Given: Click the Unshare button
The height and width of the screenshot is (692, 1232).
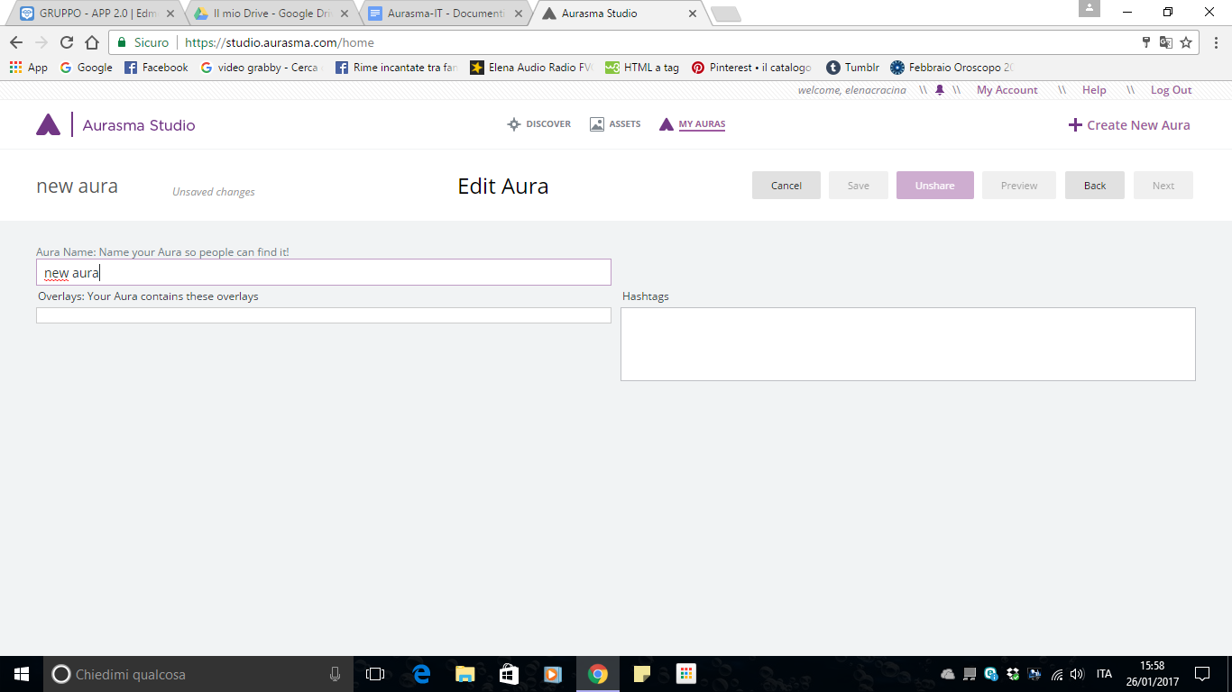Looking at the screenshot, I should pyautogui.click(x=935, y=186).
